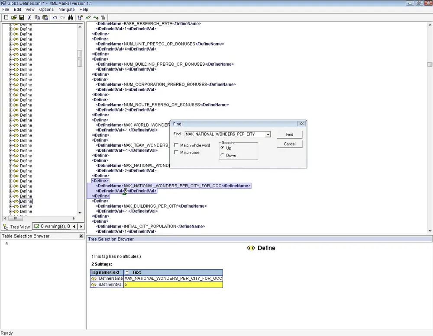Enable the Match case checkbox

click(x=176, y=153)
